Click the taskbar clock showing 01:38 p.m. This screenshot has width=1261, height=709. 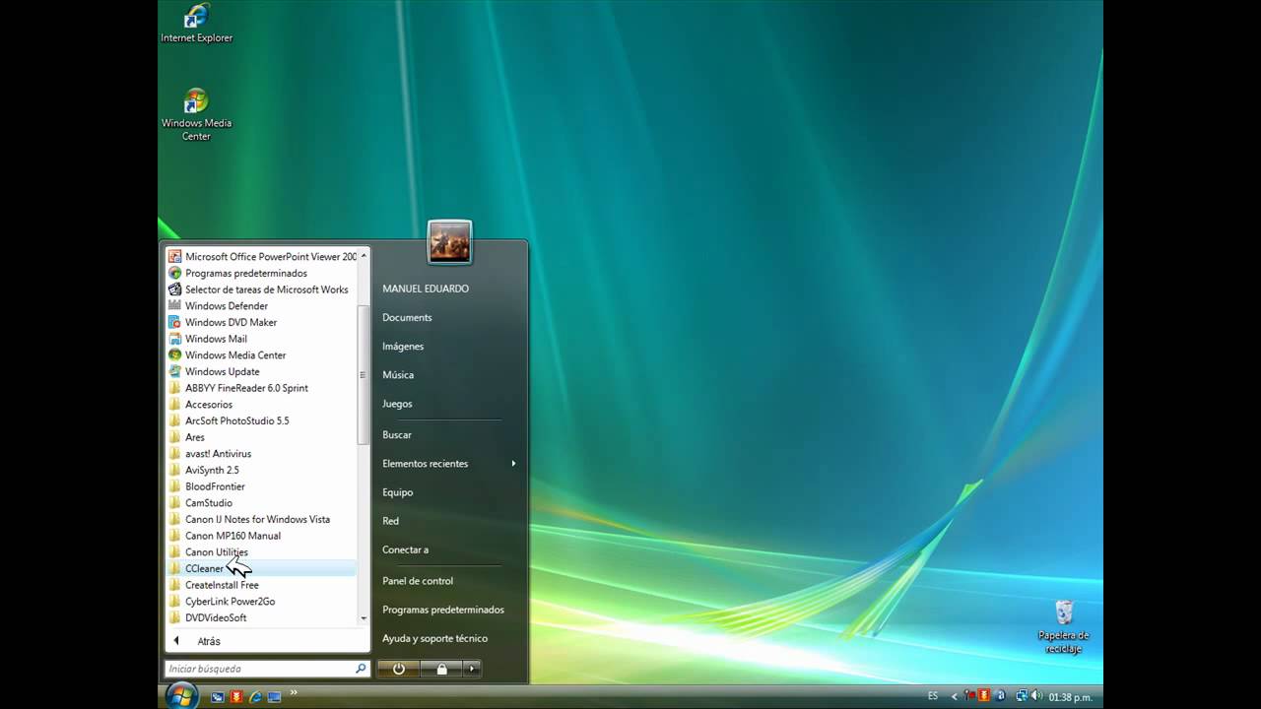pos(1071,697)
